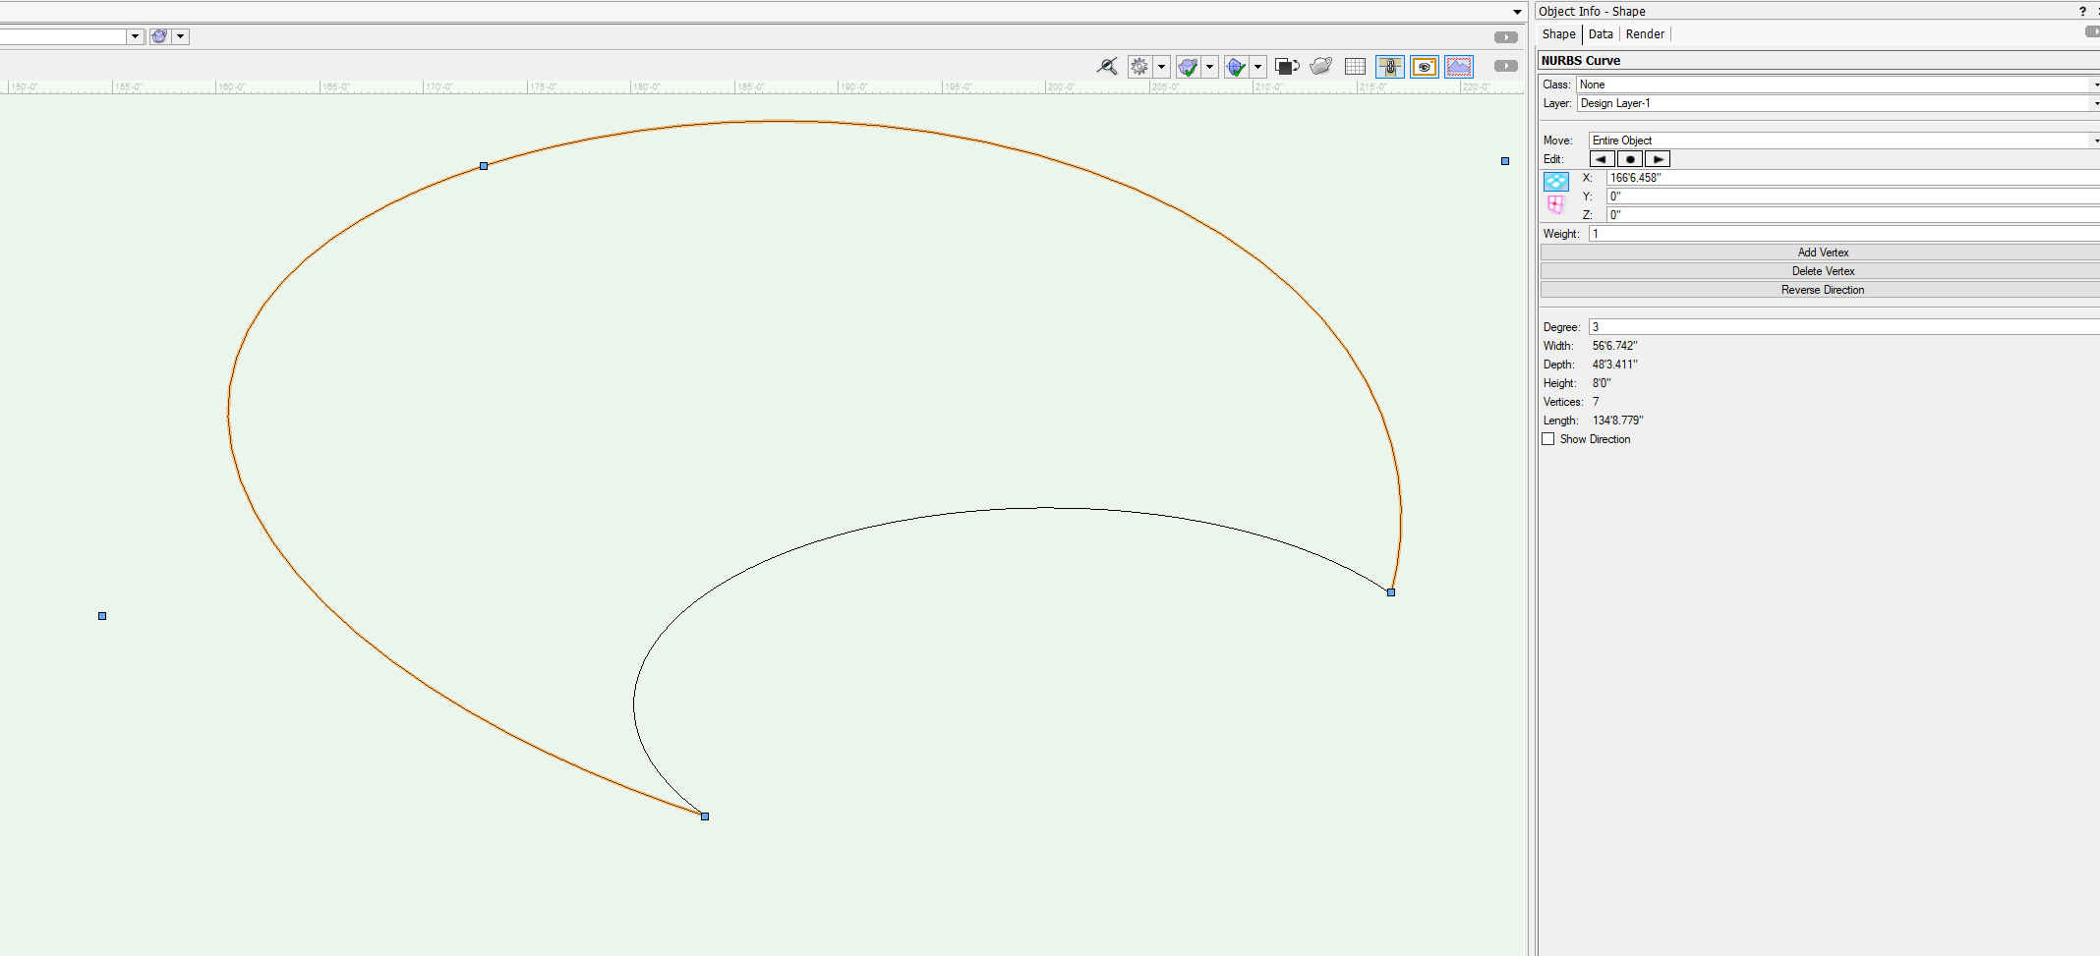
Task: Click the Reverse Direction button
Action: point(1821,290)
